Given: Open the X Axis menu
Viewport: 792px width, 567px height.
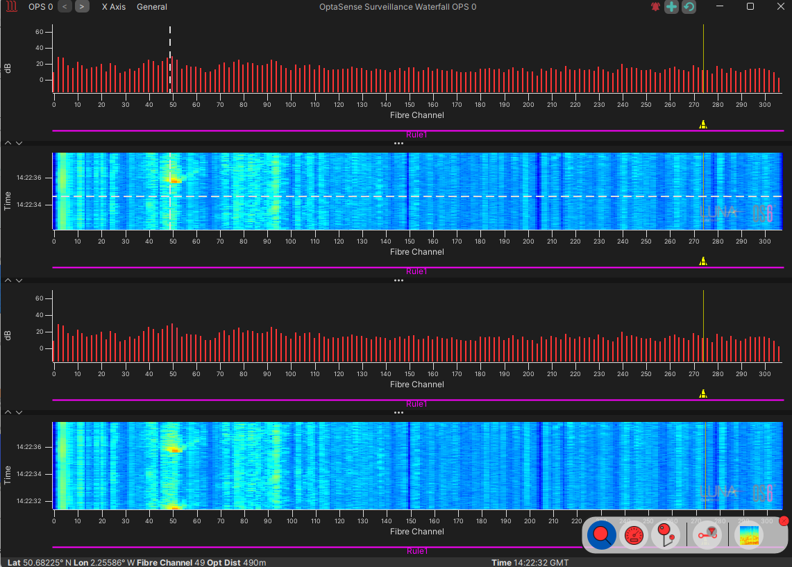Looking at the screenshot, I should coord(114,7).
